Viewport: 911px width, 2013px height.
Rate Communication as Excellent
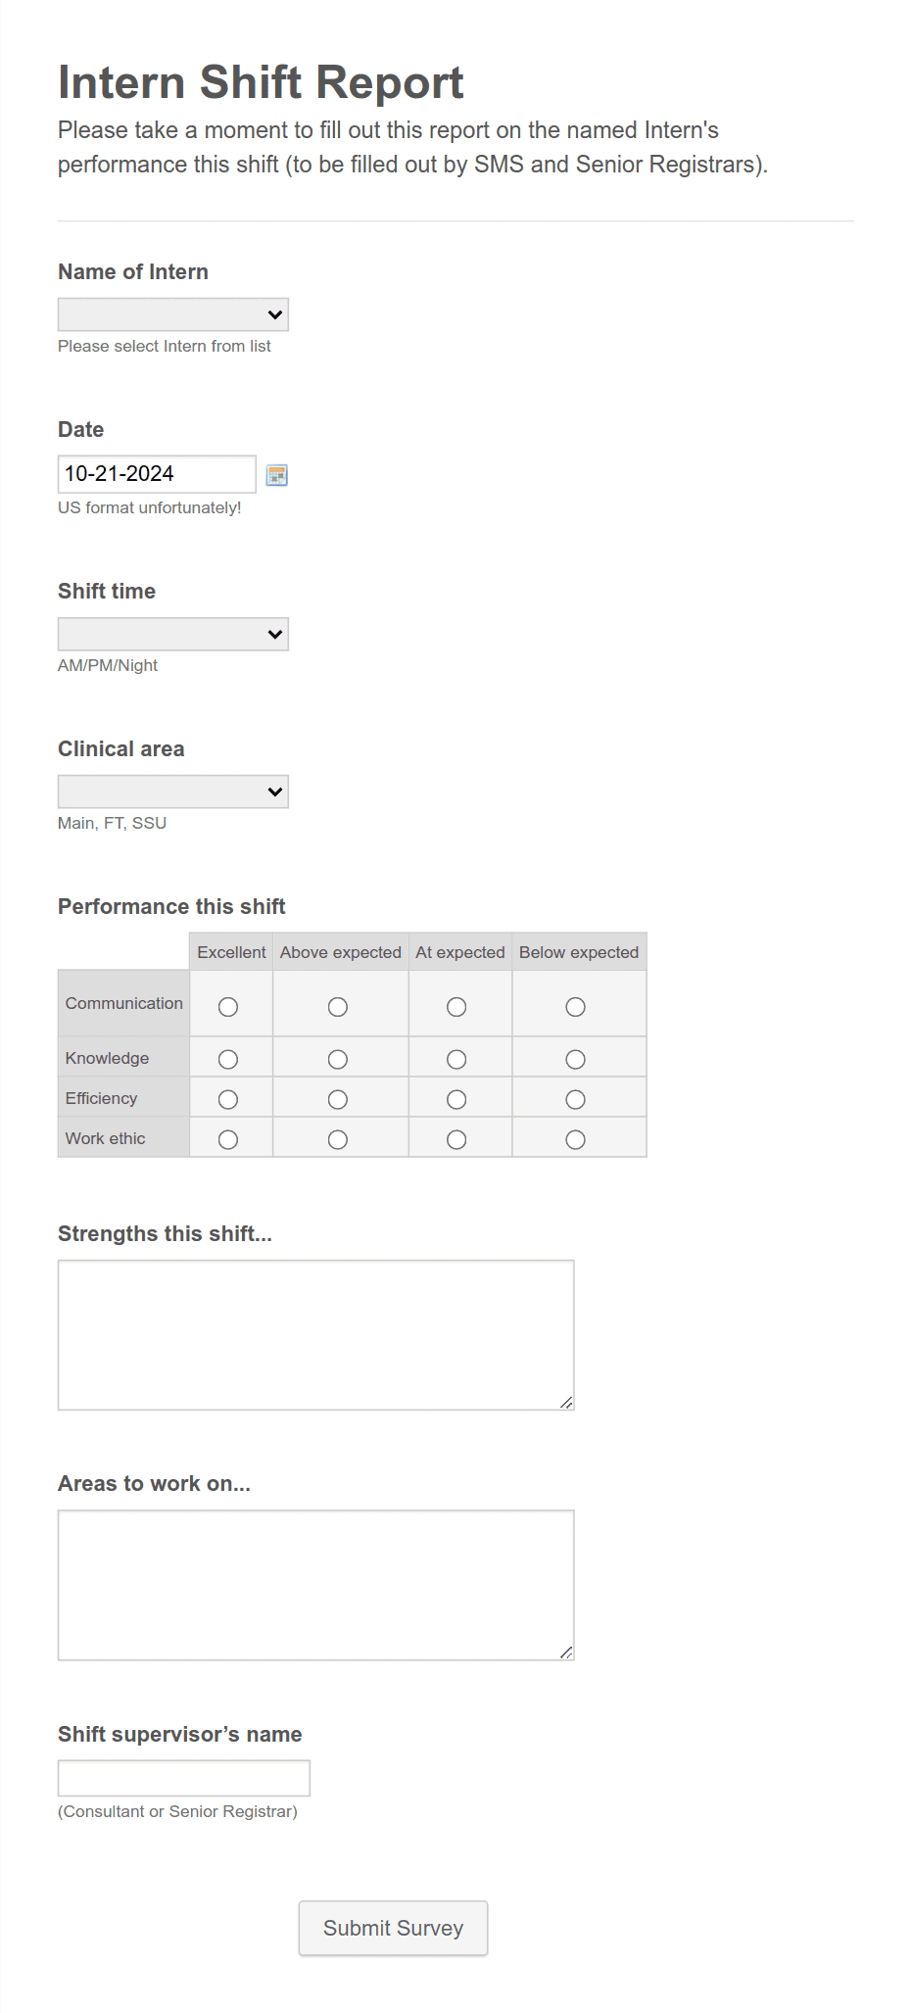tap(229, 1005)
